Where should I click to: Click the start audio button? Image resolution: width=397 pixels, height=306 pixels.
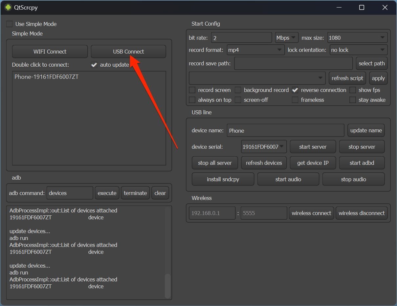click(288, 179)
